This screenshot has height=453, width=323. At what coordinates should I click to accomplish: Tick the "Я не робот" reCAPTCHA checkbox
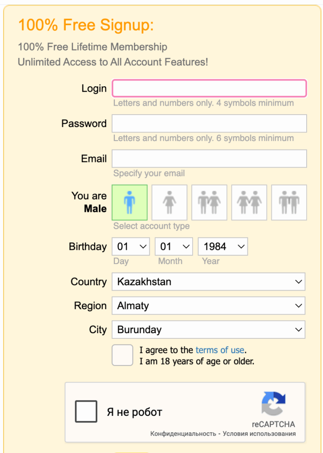(86, 412)
